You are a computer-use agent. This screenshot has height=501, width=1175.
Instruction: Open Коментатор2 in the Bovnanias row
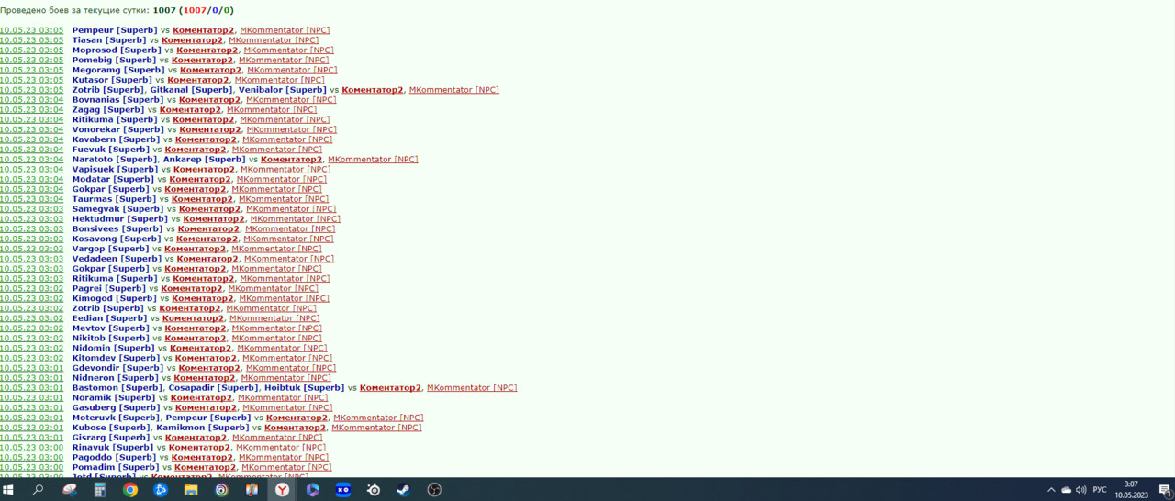(x=209, y=100)
